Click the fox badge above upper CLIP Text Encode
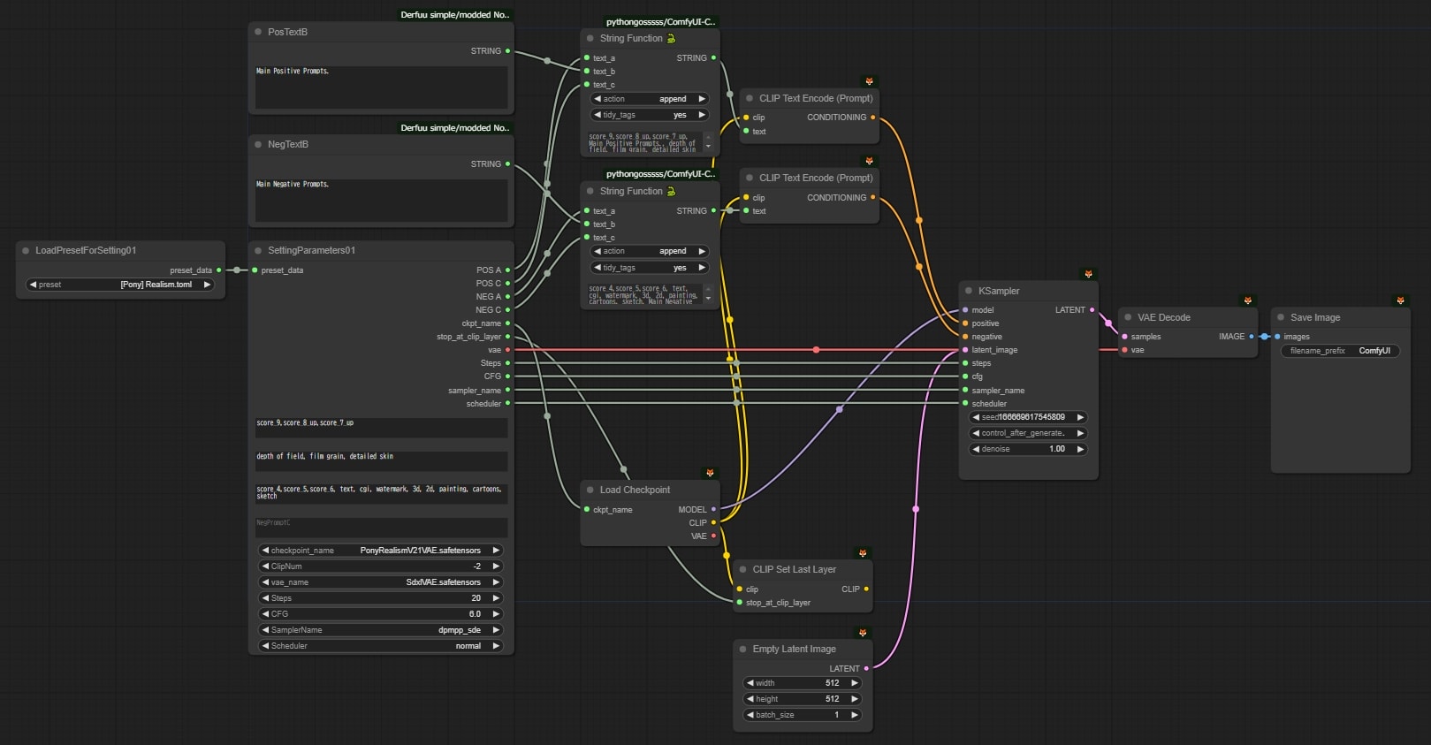Image resolution: width=1431 pixels, height=745 pixels. [x=869, y=81]
